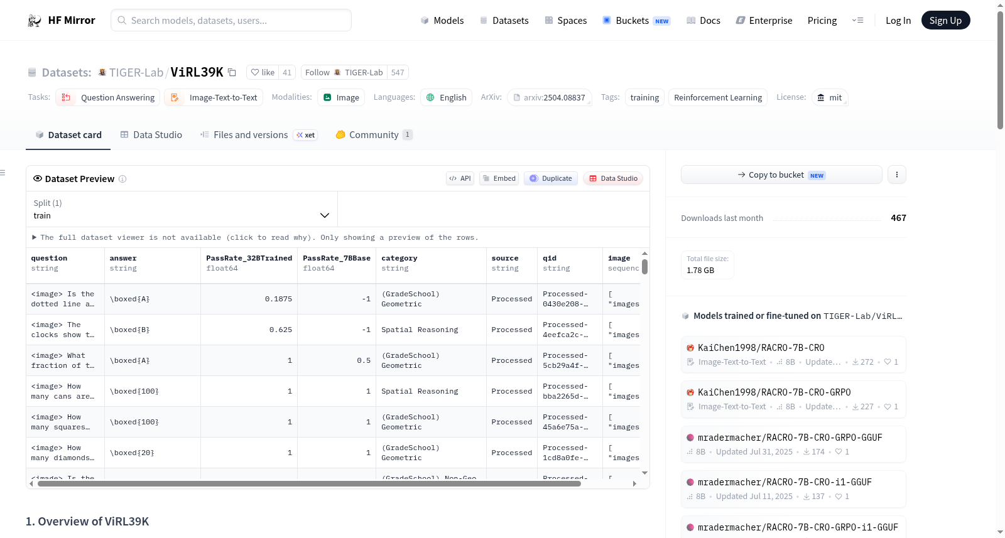Click the preview table horizontal scrollbar
Viewport: 1005px width, 538px height.
click(x=309, y=483)
